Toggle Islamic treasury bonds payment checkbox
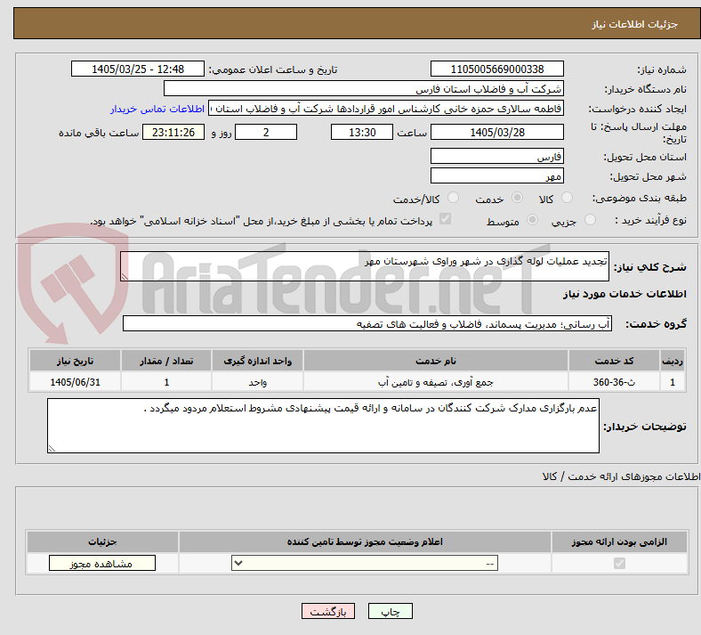This screenshot has height=635, width=701. pyautogui.click(x=446, y=219)
